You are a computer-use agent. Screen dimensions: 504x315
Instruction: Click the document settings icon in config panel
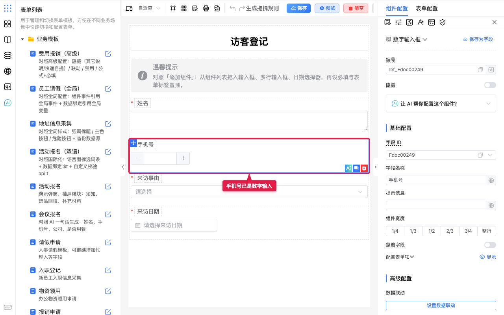[x=387, y=22]
